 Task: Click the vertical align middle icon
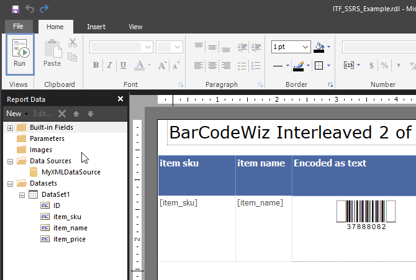point(212,48)
